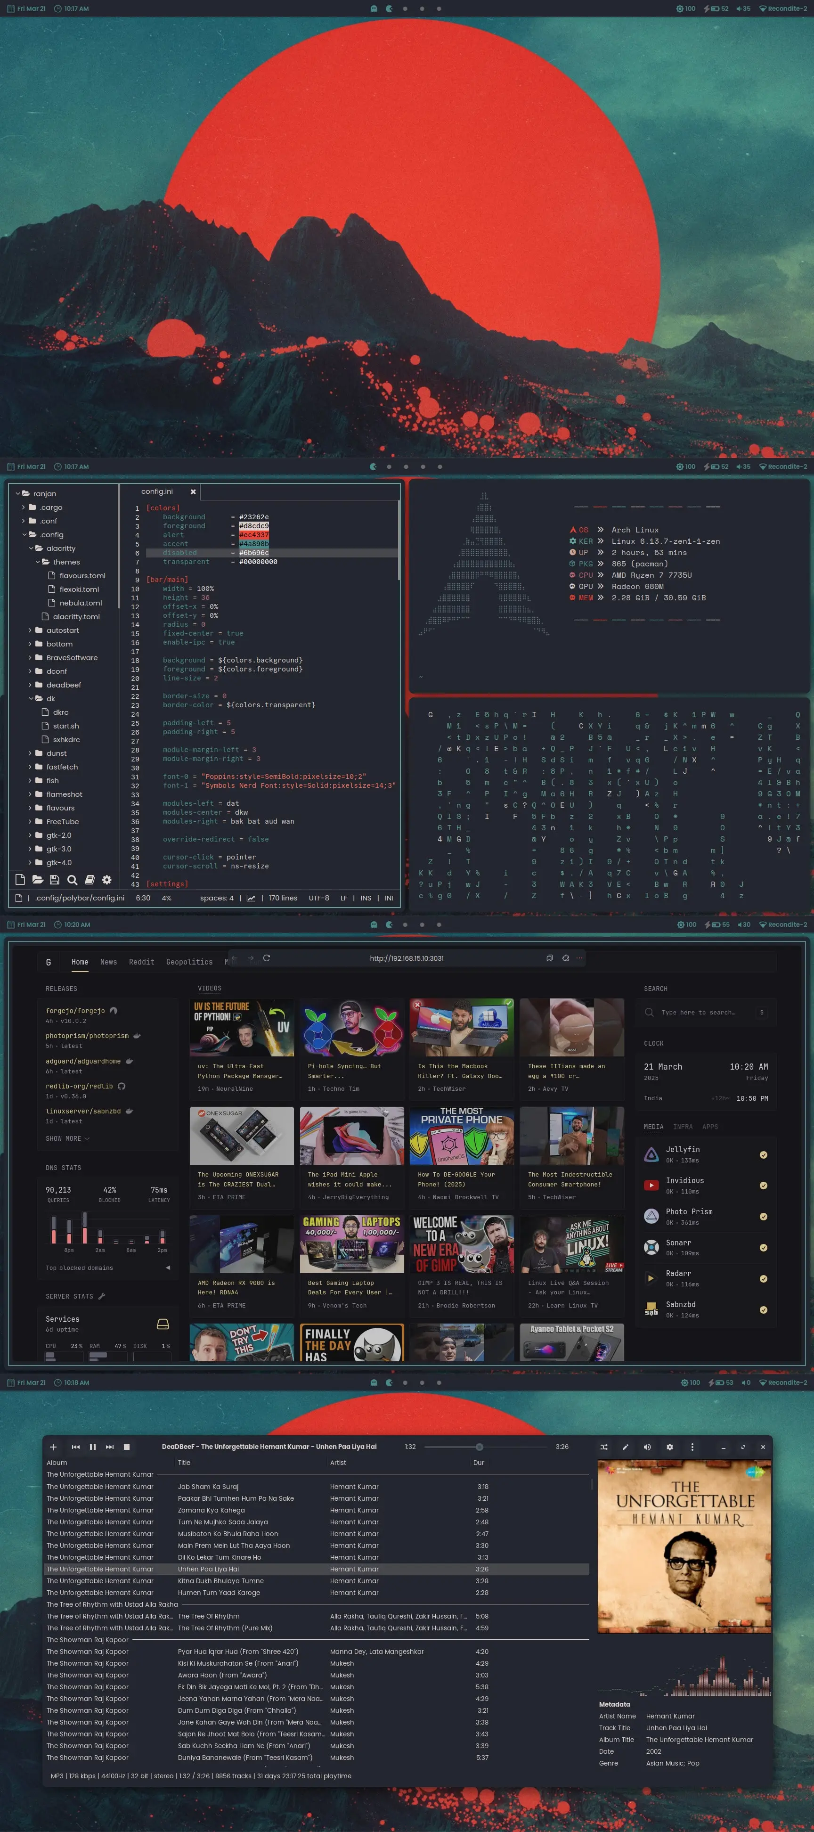Click the browser reload icon in dashboard window
Image resolution: width=814 pixels, height=1832 pixels.
click(x=267, y=958)
